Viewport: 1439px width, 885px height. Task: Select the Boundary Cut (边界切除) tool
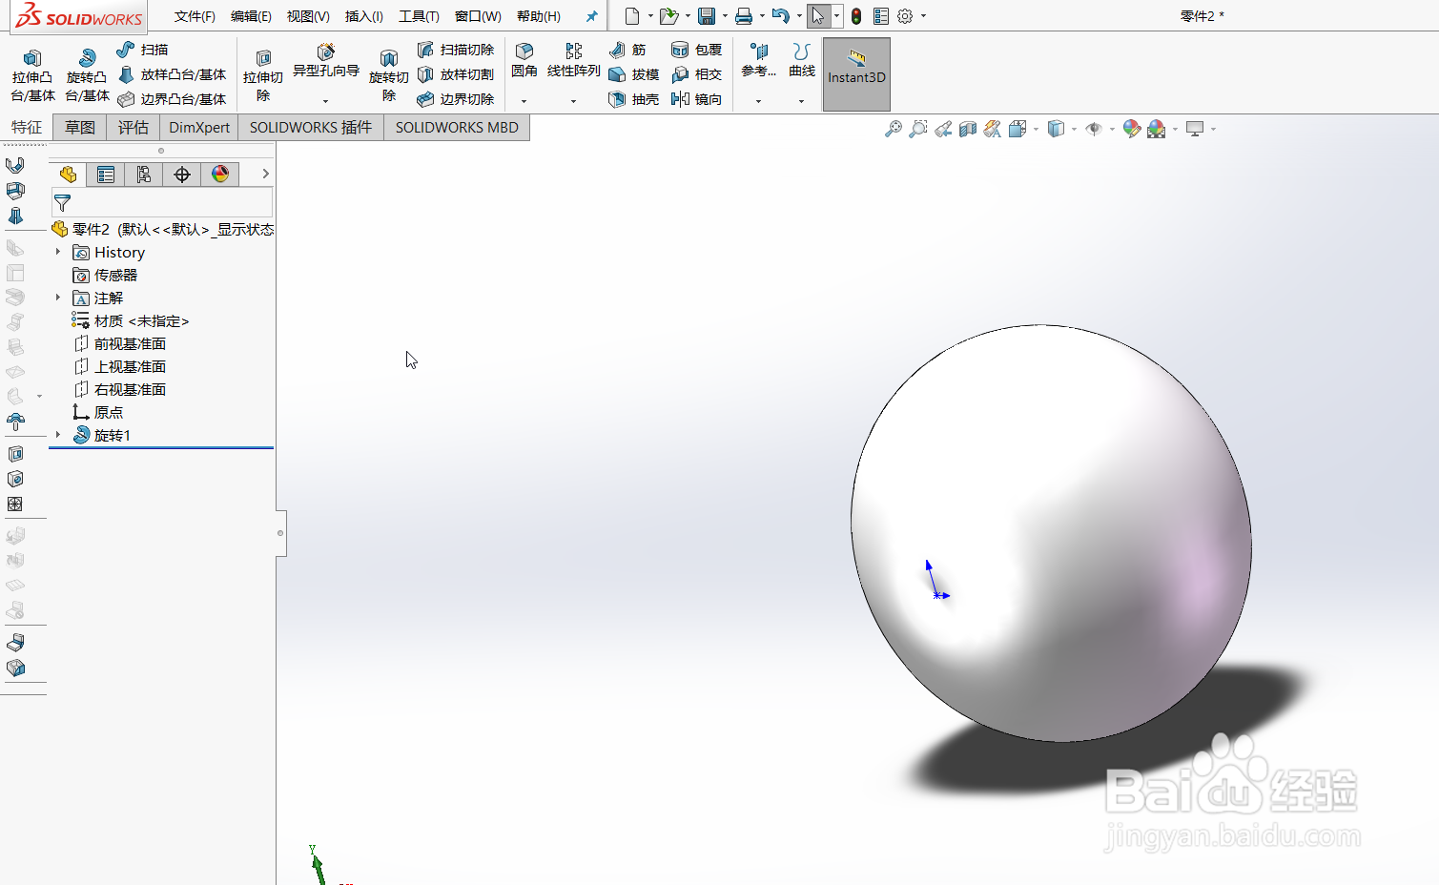[x=456, y=99]
